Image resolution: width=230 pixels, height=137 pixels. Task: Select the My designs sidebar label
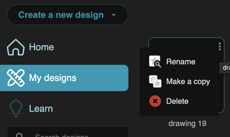coord(53,78)
